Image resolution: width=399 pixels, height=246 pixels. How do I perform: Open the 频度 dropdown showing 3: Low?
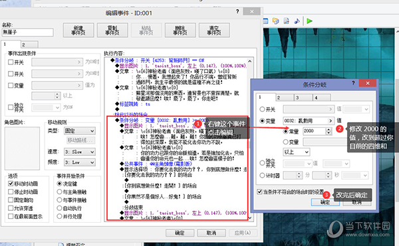click(x=80, y=162)
